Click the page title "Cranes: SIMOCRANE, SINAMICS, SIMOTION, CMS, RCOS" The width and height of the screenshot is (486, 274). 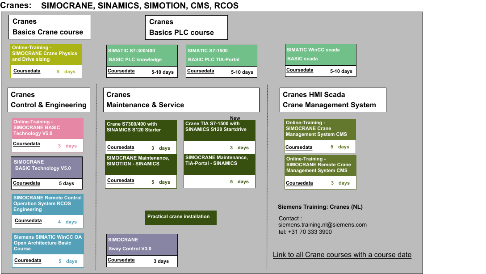coord(119,5)
